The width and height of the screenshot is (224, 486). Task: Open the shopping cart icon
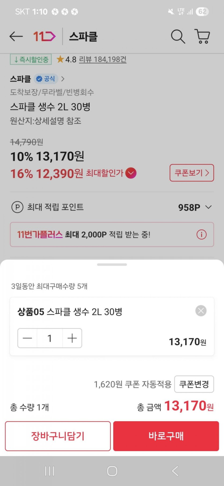(202, 36)
